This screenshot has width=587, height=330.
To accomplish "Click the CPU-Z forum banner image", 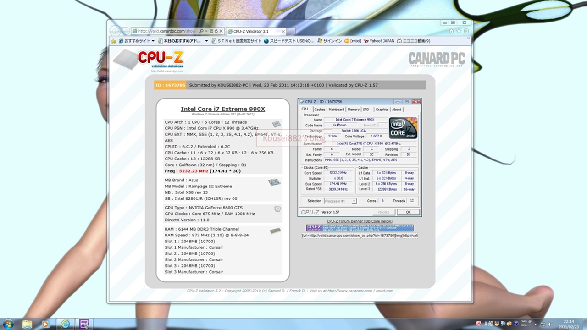I will coord(360,228).
